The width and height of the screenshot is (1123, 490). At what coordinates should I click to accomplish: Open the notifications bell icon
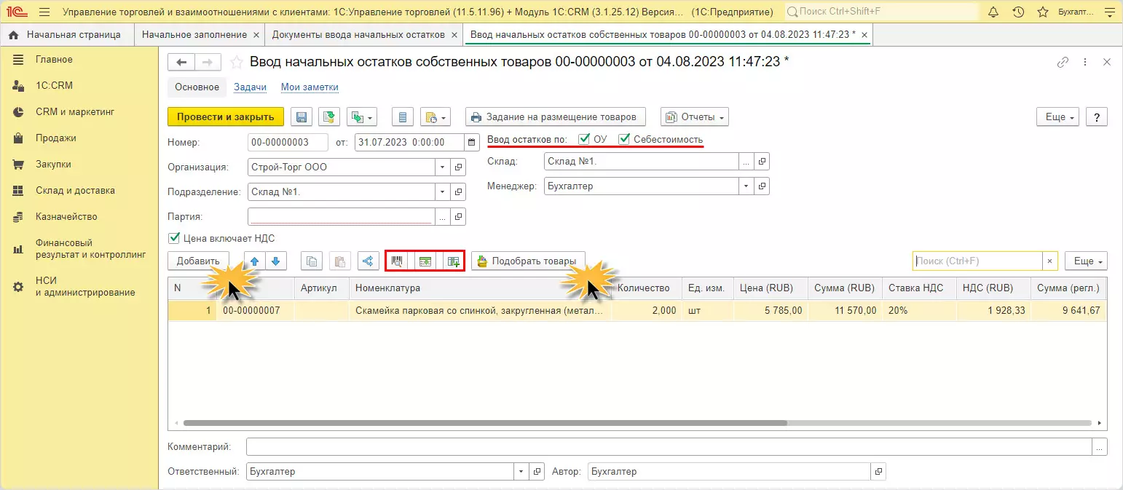coord(993,12)
